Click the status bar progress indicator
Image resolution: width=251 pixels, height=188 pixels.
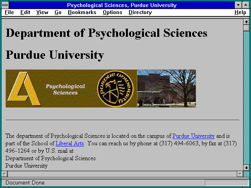click(x=227, y=183)
